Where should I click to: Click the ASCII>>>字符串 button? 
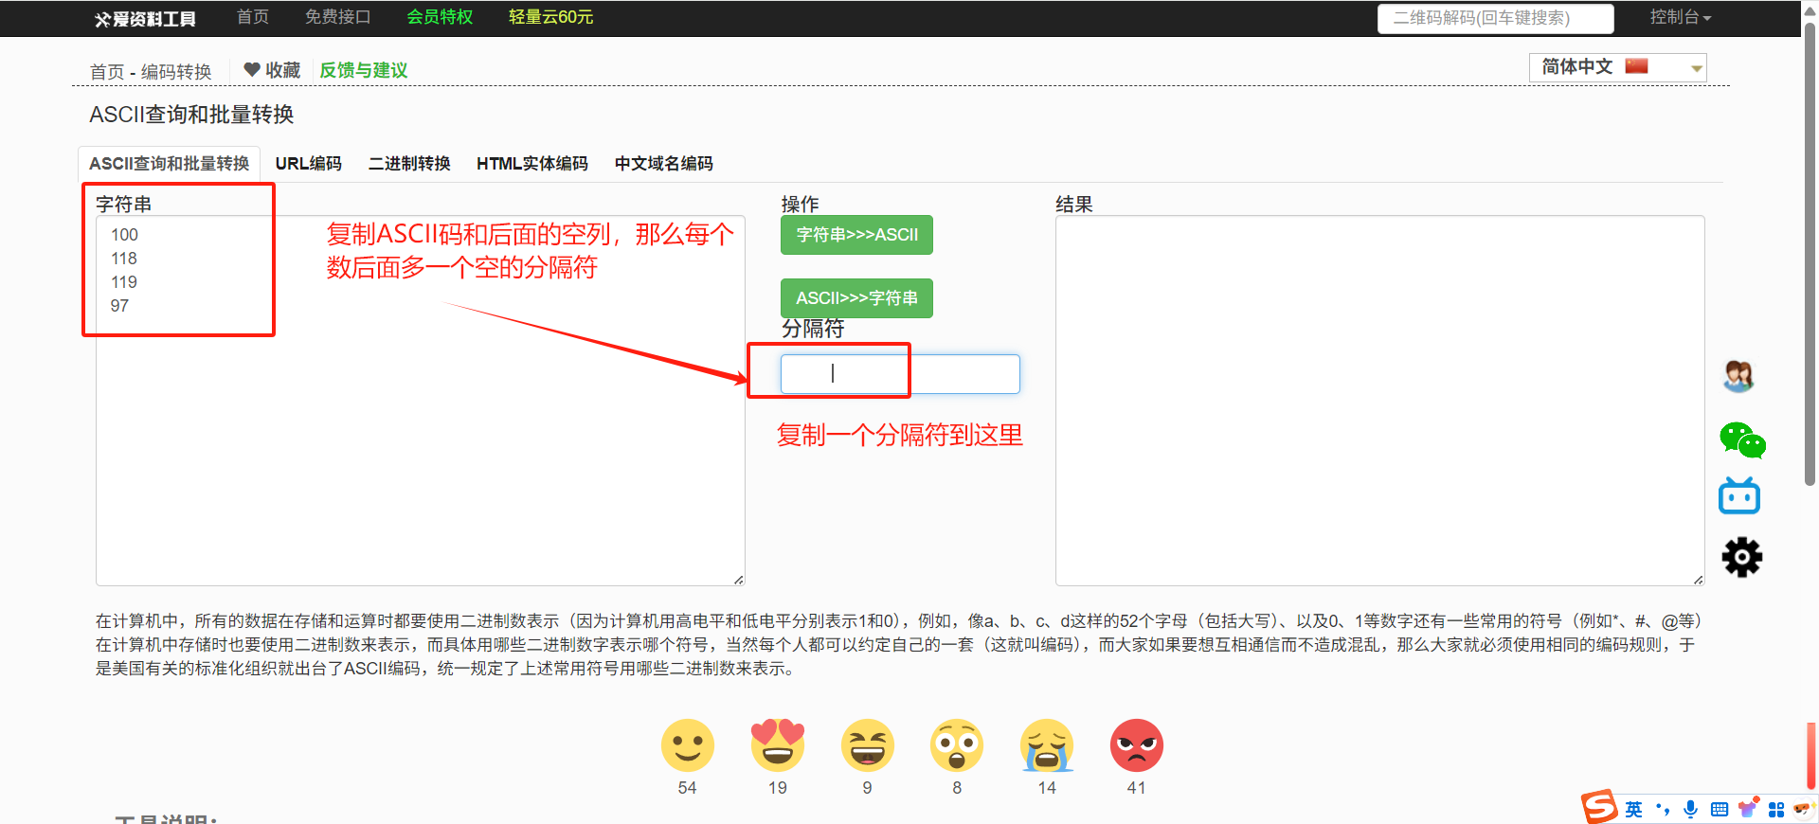point(856,298)
